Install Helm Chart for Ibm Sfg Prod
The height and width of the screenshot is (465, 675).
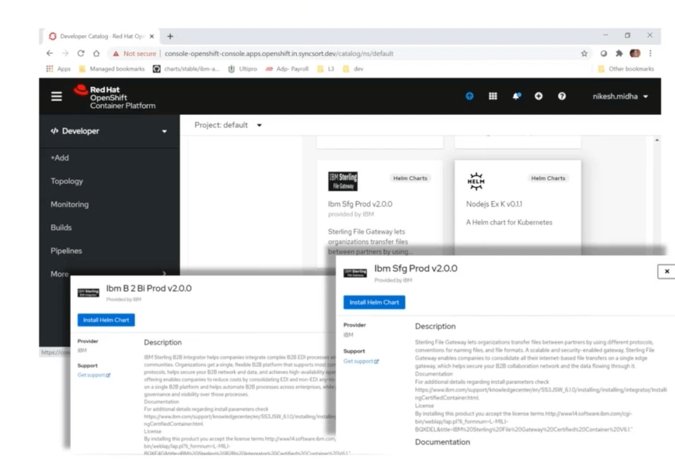coord(374,302)
